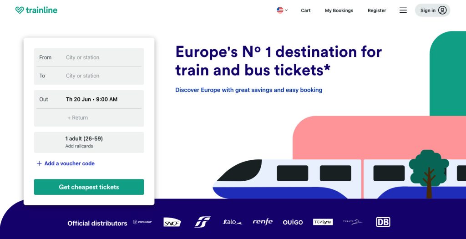This screenshot has width=466, height=239.
Task: Click the user profile avatar icon
Action: tap(442, 10)
